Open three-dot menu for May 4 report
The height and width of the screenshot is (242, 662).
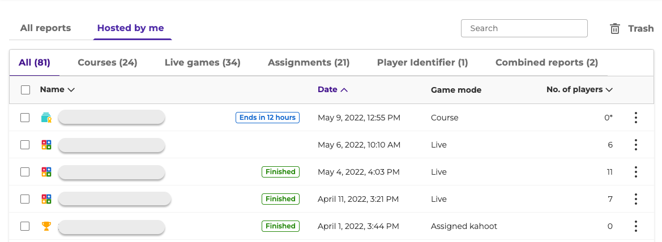pyautogui.click(x=636, y=172)
